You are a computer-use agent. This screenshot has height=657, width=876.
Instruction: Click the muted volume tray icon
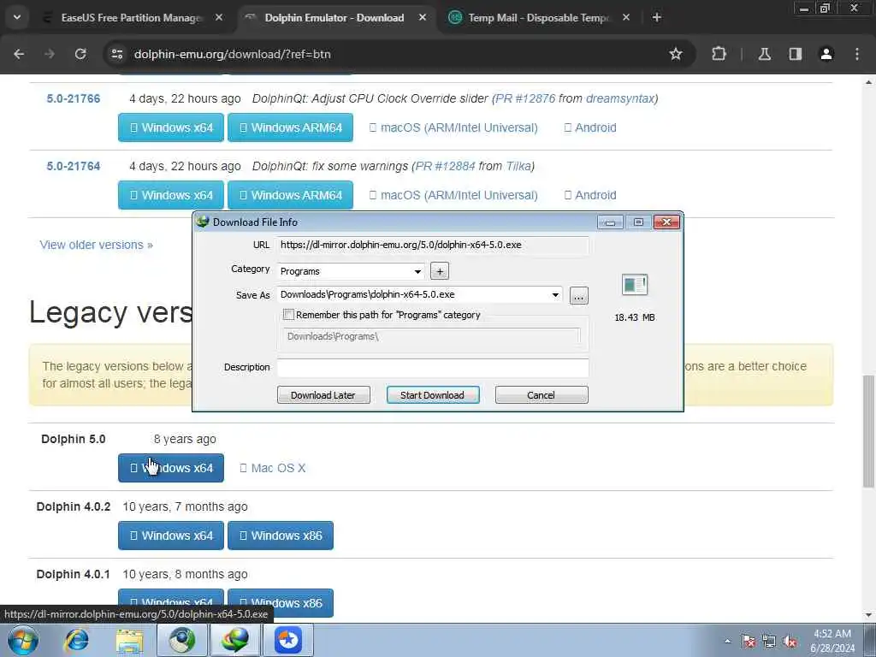(x=790, y=642)
